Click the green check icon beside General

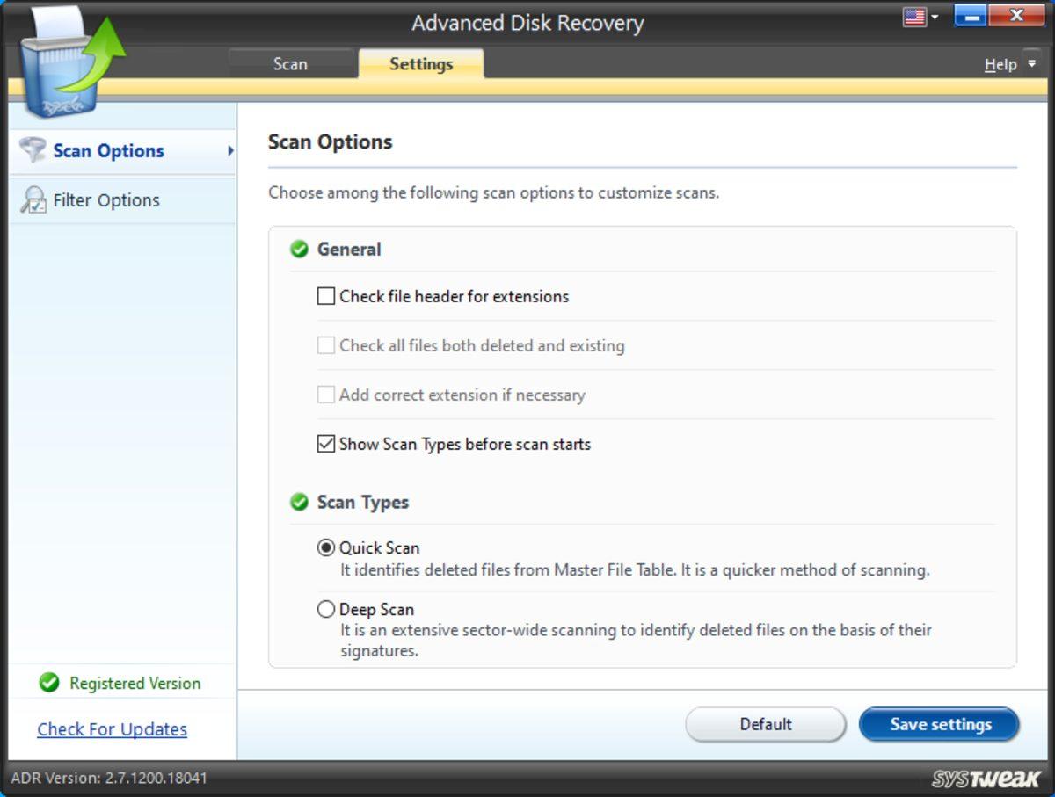click(x=299, y=250)
